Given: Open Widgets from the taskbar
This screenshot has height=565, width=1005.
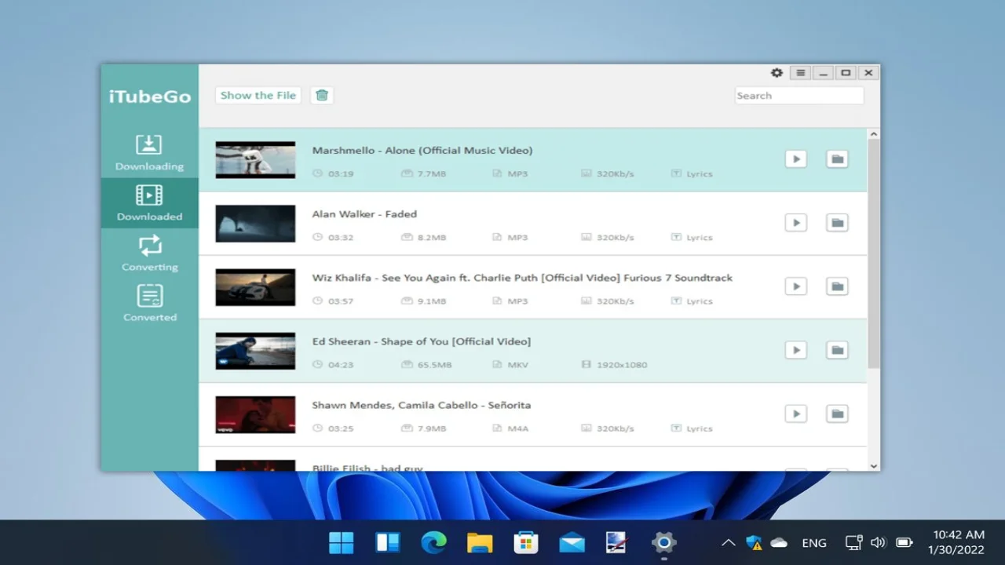Looking at the screenshot, I should (x=388, y=542).
